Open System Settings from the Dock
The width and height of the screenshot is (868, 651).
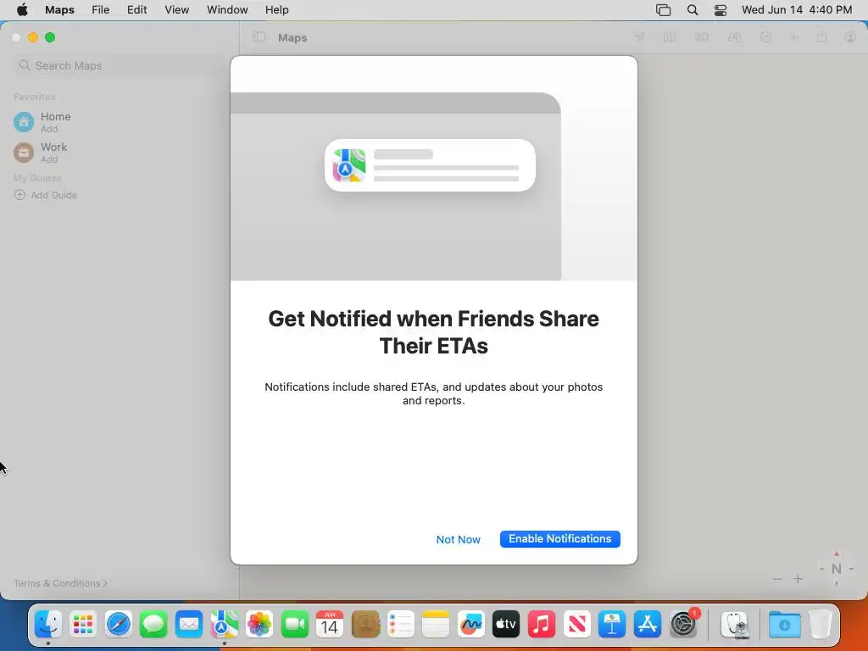[x=684, y=625]
